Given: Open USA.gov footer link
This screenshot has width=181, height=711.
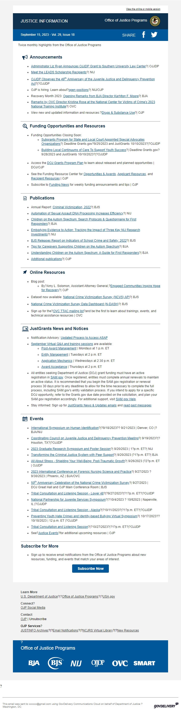Looking at the screenshot, I should point(109,597).
